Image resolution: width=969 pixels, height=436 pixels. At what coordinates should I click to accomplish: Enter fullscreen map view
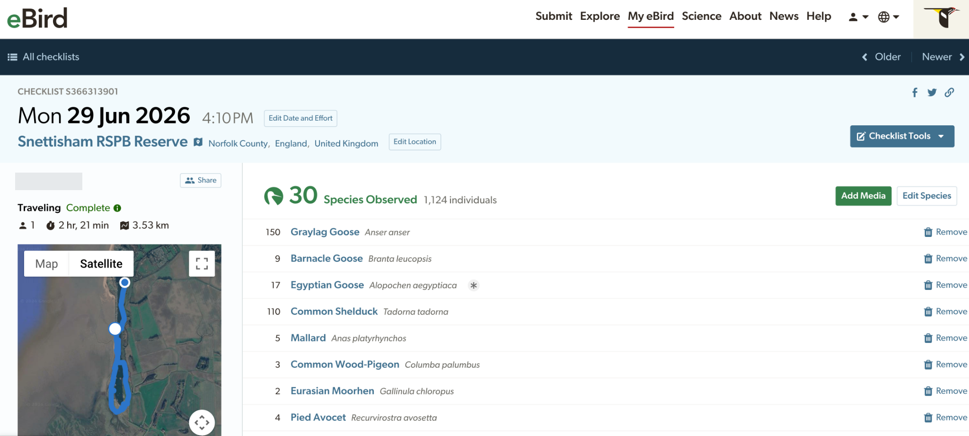202,263
